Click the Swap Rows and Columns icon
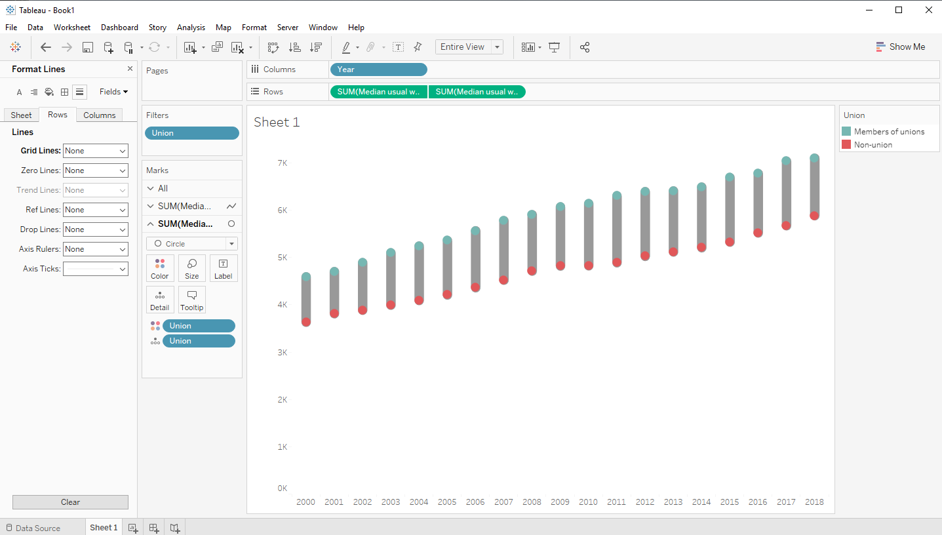The image size is (942, 535). (x=273, y=47)
